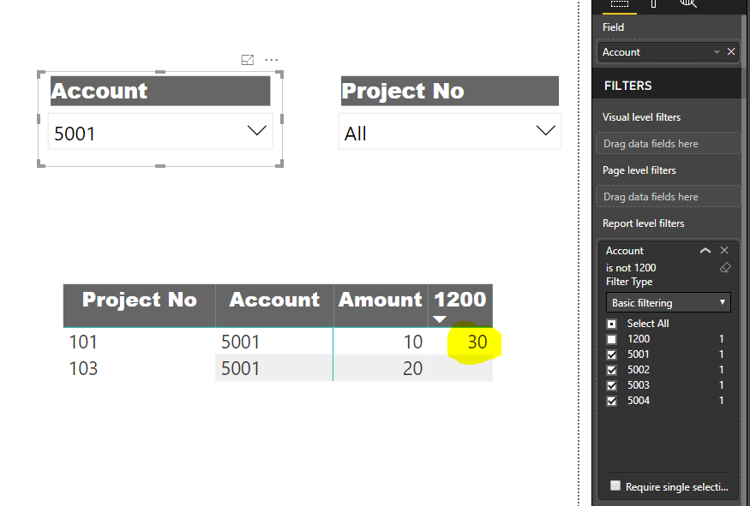Check the 1200 account checkbox
Viewport: 750px width, 506px height.
tap(612, 339)
